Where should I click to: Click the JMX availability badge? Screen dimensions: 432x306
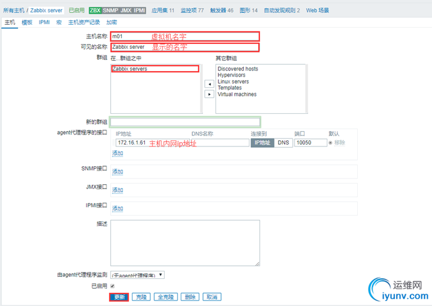[126, 11]
